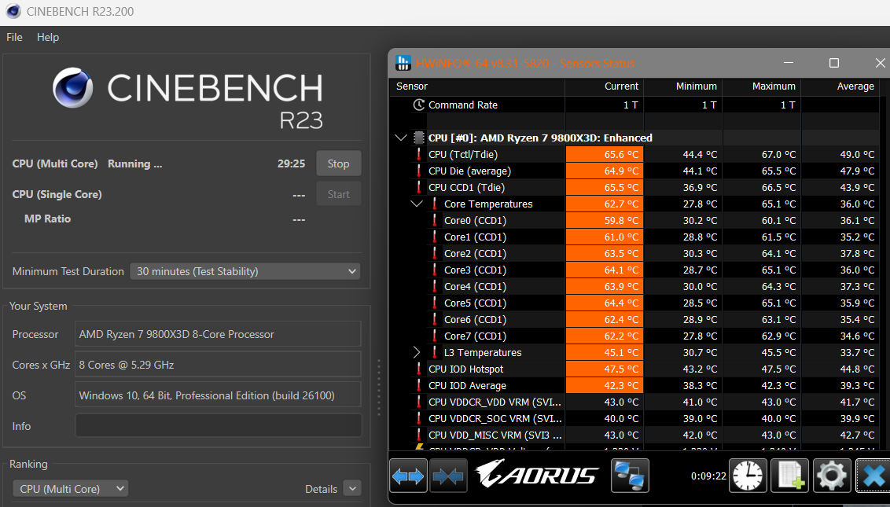The image size is (890, 507).
Task: Click the 47.5 °C IOD Hotspot current value
Action: coord(605,369)
